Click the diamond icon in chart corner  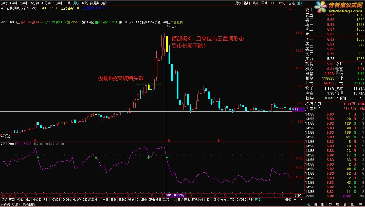tap(286, 8)
